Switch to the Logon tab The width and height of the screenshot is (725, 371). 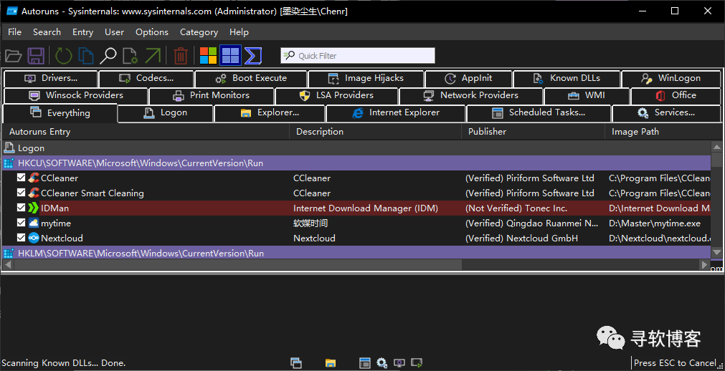tap(166, 112)
